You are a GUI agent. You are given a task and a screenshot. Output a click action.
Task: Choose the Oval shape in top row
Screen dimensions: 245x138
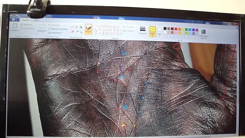[x=104, y=26]
